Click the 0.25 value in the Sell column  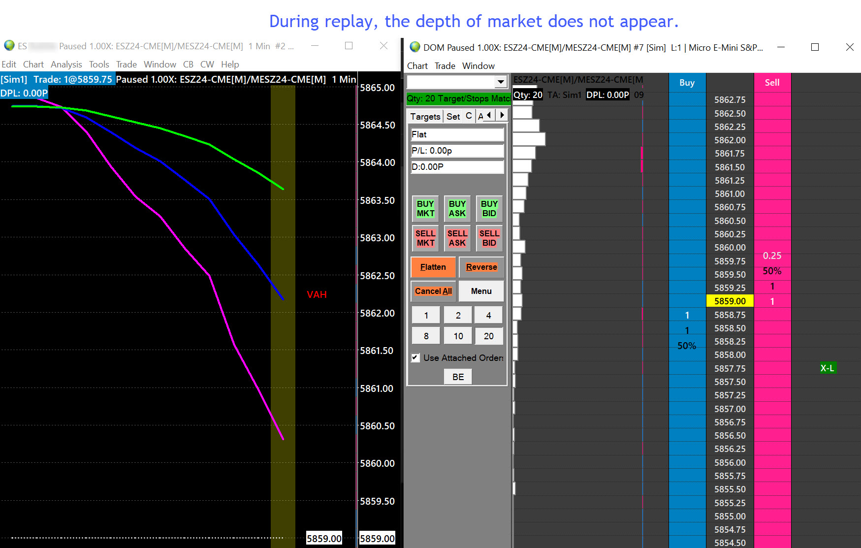tap(772, 256)
